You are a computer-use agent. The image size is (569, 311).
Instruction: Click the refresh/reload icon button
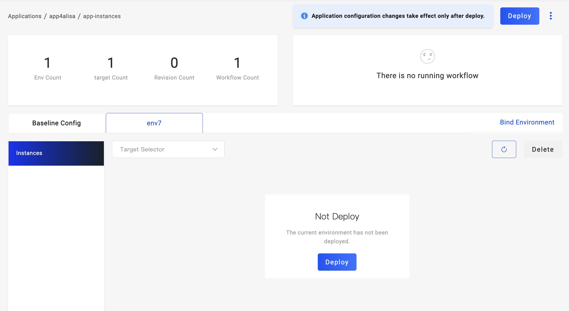coord(504,149)
